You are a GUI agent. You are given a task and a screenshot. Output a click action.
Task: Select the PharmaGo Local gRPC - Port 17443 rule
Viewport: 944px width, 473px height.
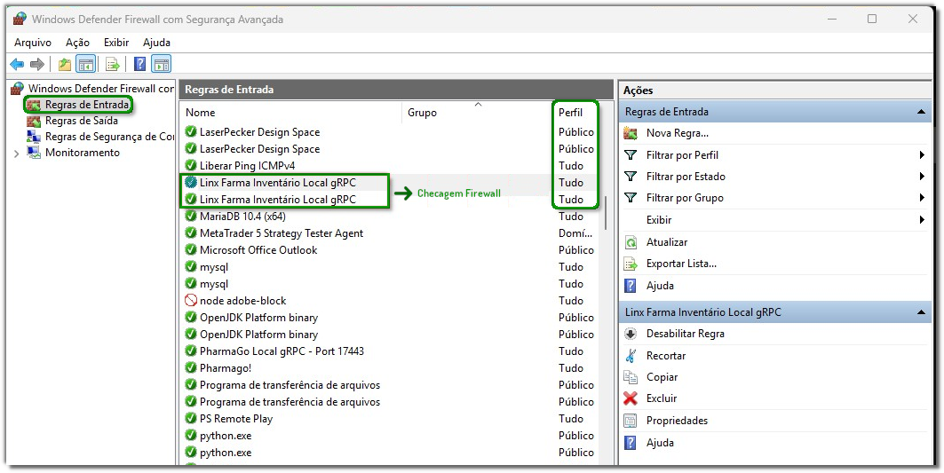pyautogui.click(x=282, y=351)
